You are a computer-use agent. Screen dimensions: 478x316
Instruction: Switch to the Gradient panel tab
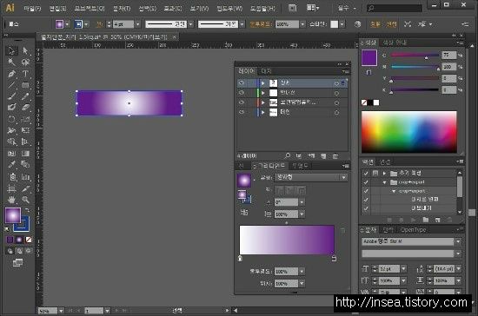pyautogui.click(x=270, y=166)
